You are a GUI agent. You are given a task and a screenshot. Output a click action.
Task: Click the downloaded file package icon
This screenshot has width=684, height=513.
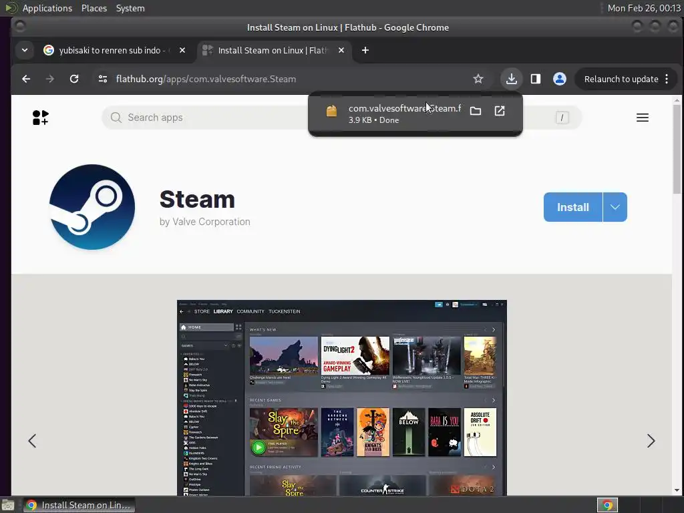tap(331, 111)
